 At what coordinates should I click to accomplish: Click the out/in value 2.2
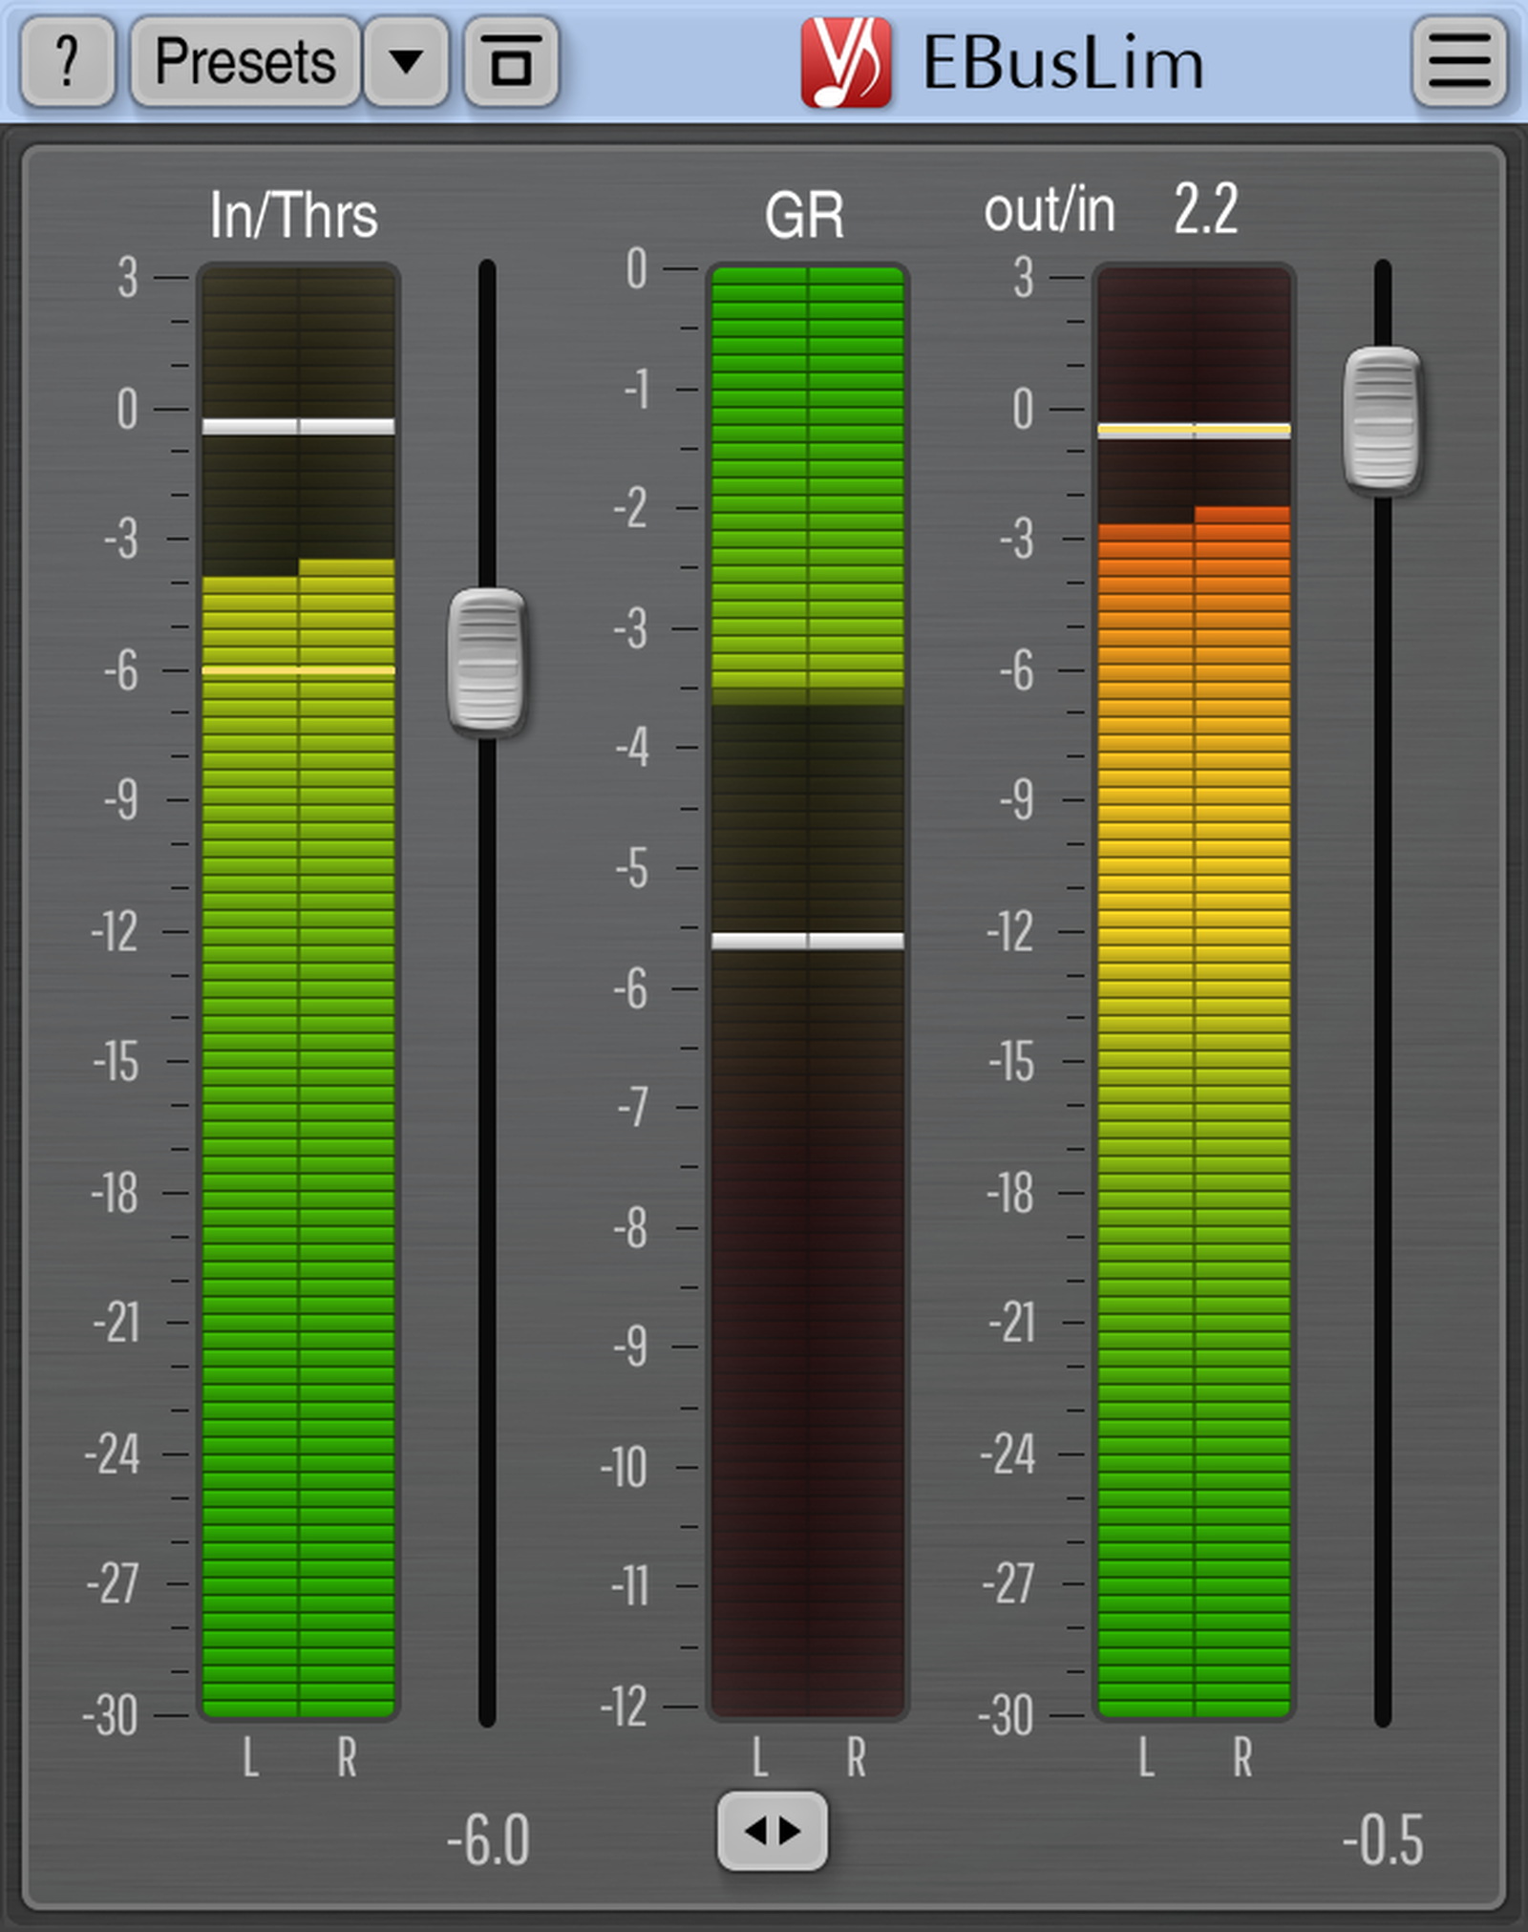pos(1205,209)
